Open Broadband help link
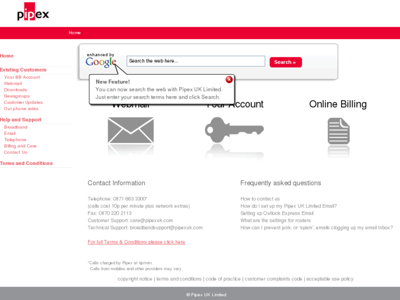This screenshot has width=400, height=300. (15, 127)
